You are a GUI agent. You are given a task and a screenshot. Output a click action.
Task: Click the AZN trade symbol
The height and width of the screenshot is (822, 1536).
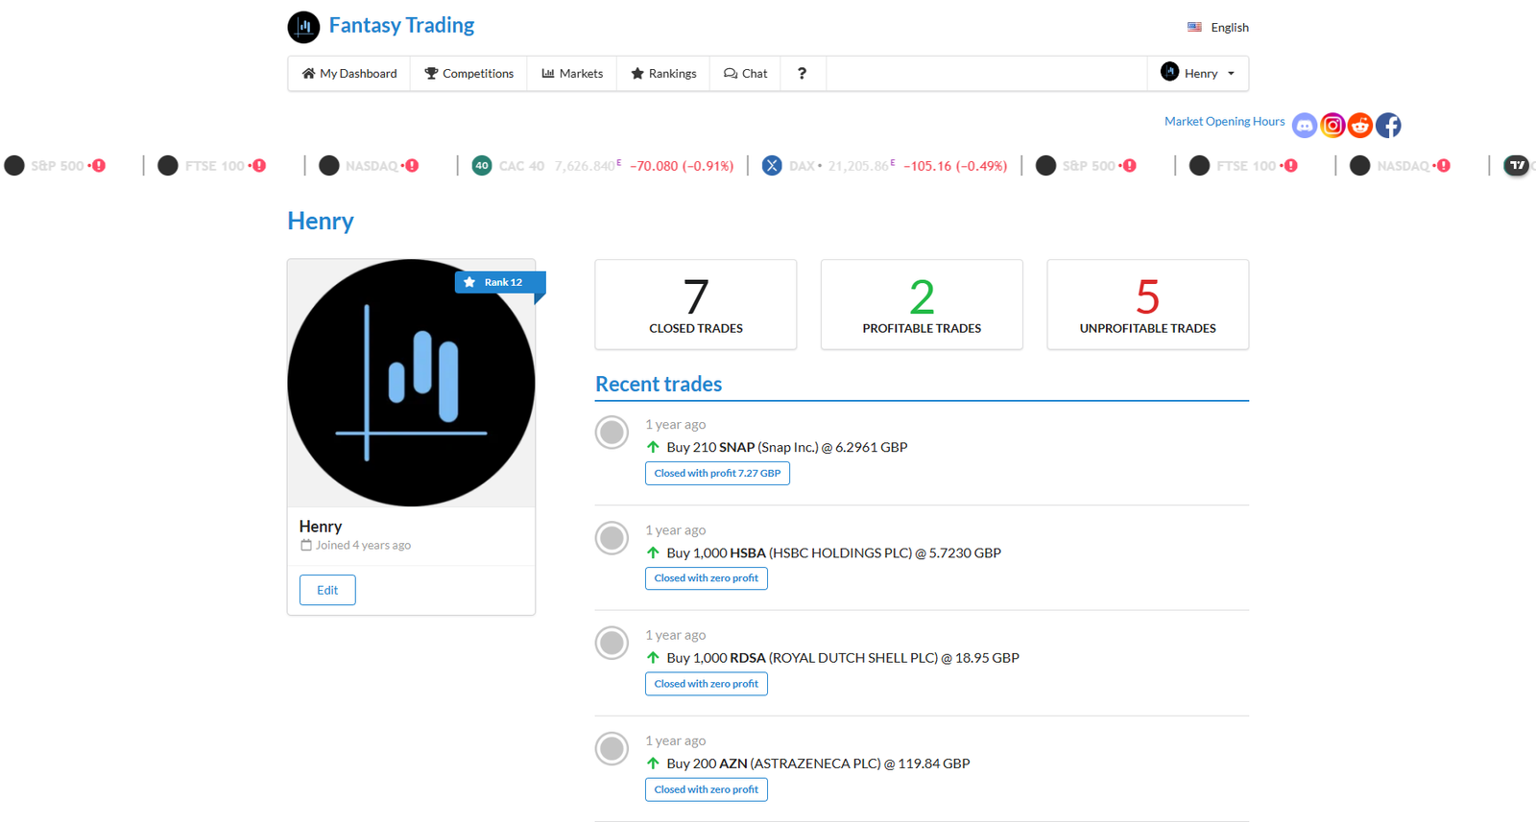tap(733, 763)
